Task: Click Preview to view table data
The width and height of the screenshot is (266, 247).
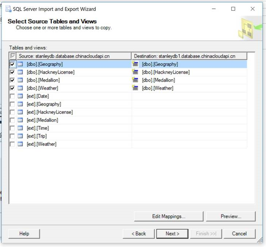Action: [231, 216]
